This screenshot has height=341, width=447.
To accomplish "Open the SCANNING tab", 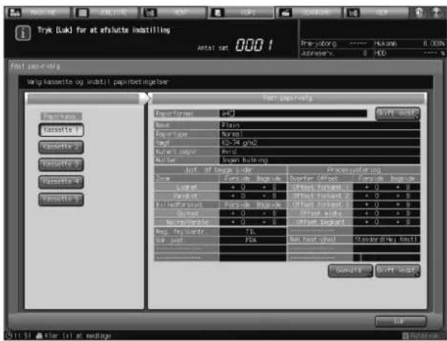I will tap(309, 12).
